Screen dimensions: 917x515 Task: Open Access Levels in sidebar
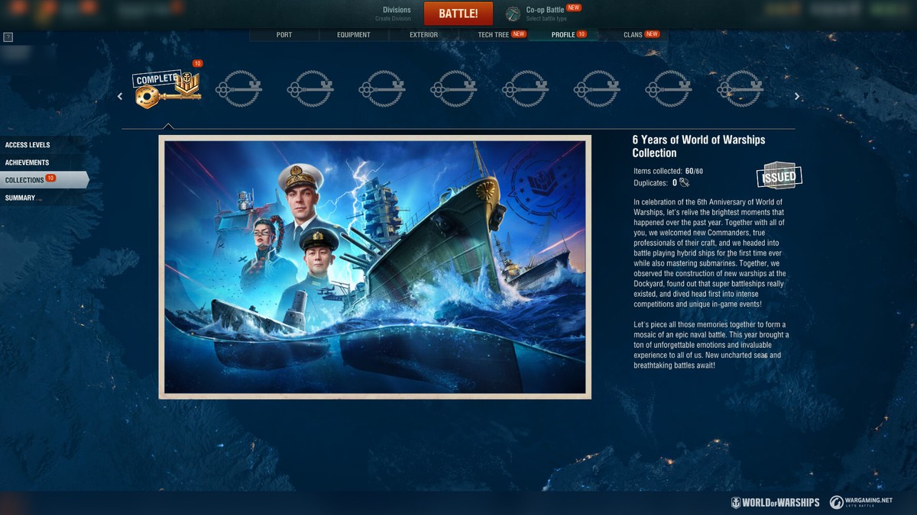[x=43, y=145]
